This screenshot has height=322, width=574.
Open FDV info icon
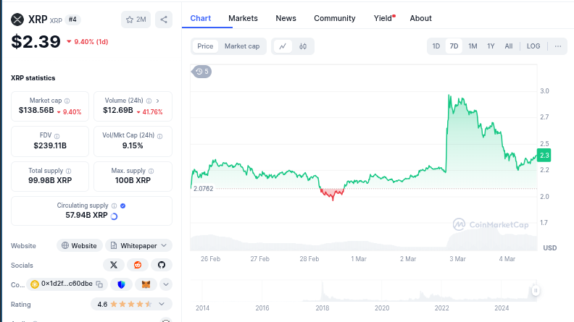57,136
